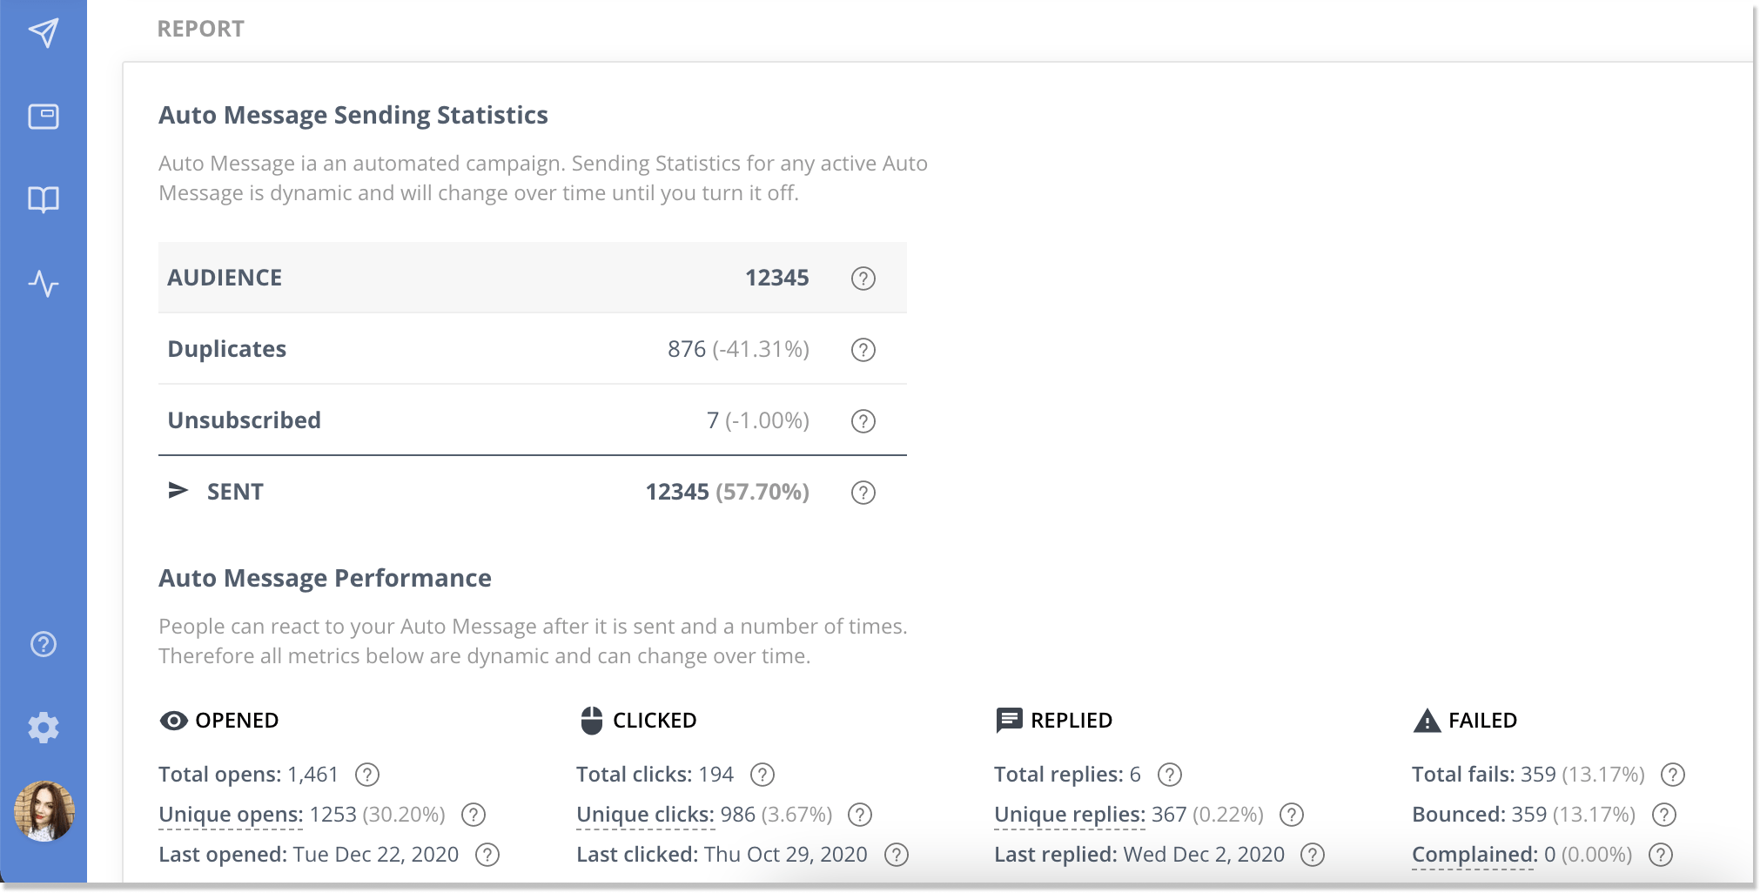Screen dimensions: 1760x893
Task: Click help icon beside Unique opens
Action: (474, 815)
